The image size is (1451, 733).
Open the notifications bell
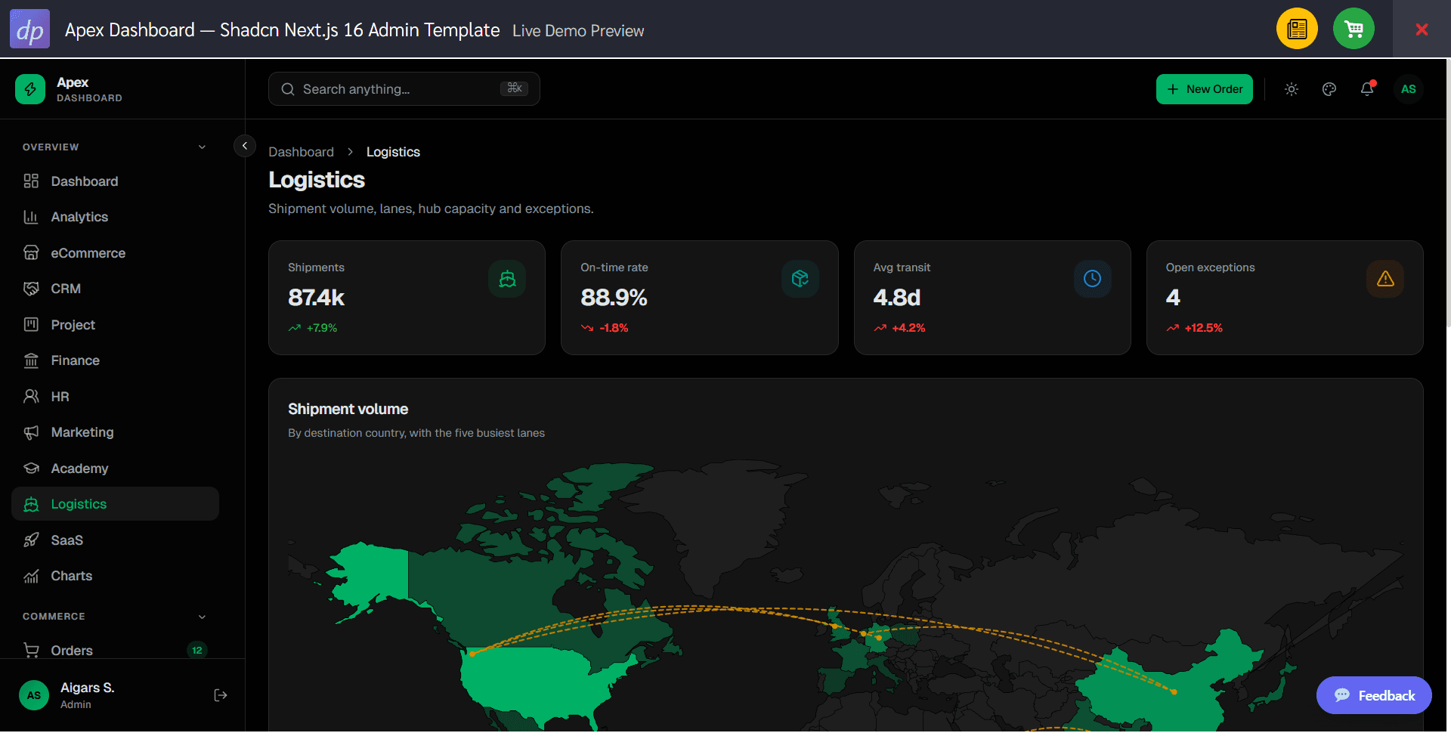[x=1367, y=89]
